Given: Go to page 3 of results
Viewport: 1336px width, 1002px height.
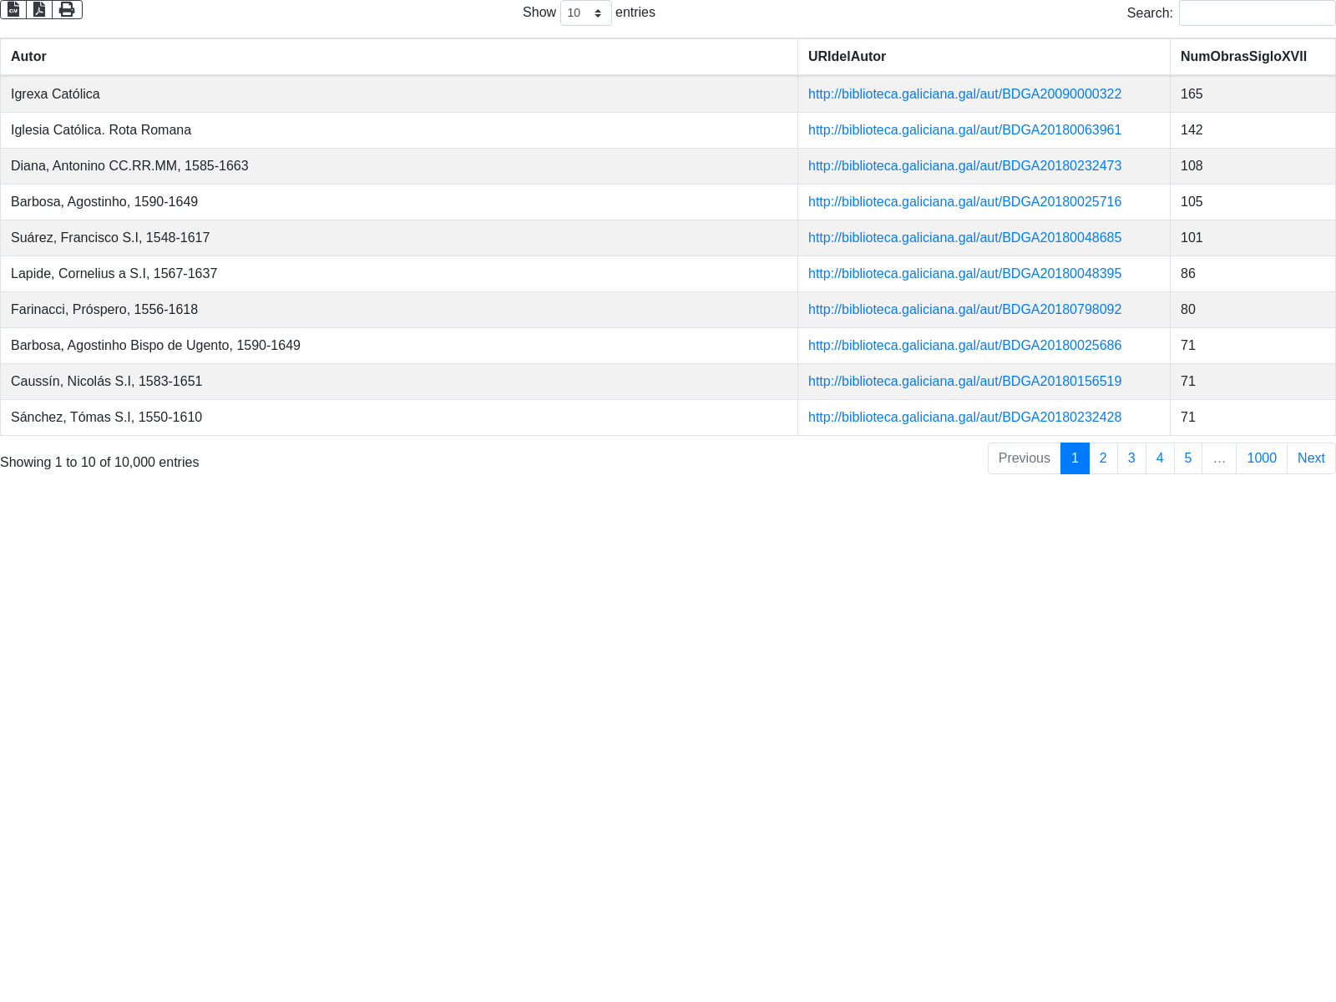Looking at the screenshot, I should click(1131, 458).
